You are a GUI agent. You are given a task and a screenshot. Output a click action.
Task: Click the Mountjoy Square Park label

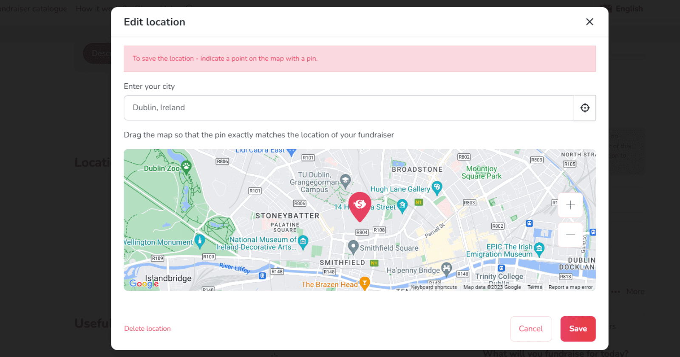pos(482,173)
